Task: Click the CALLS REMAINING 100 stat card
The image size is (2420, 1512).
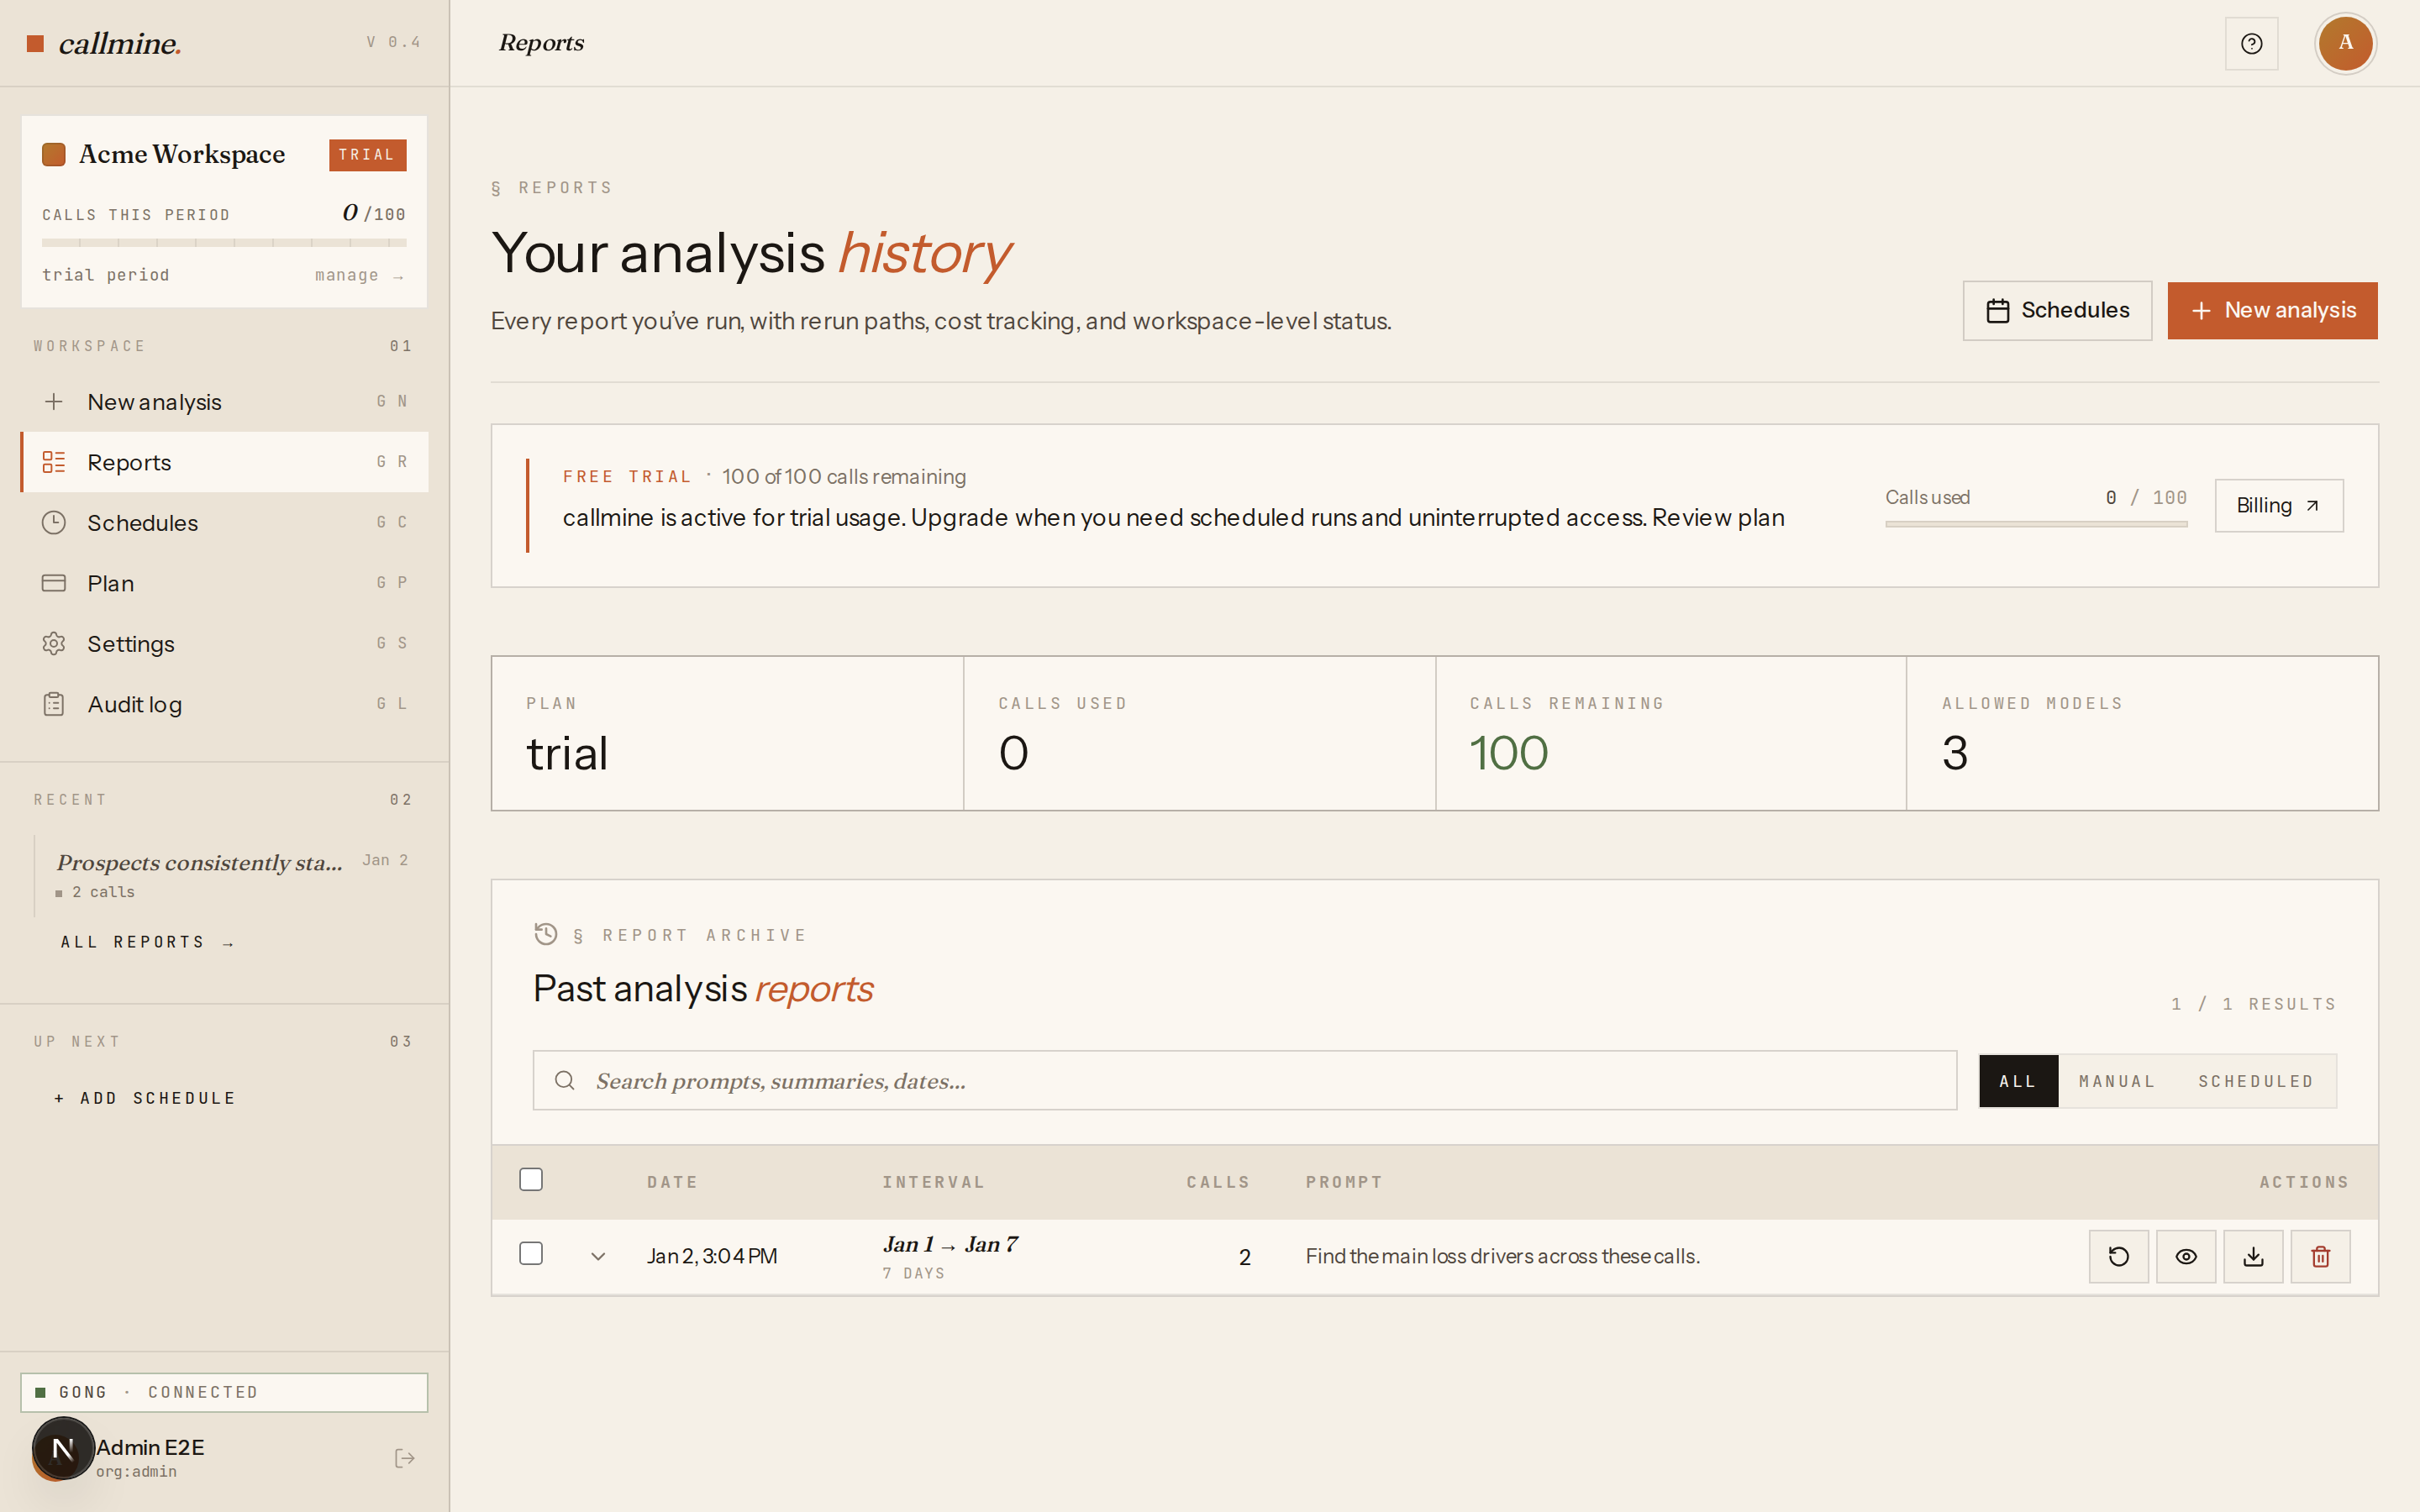Action: (1671, 733)
